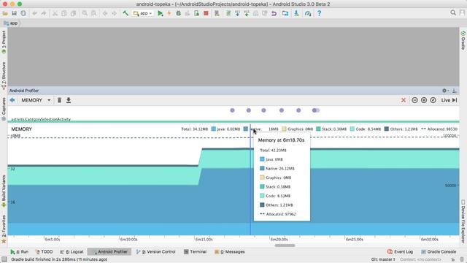Open the Terminal tab

[x=195, y=251]
